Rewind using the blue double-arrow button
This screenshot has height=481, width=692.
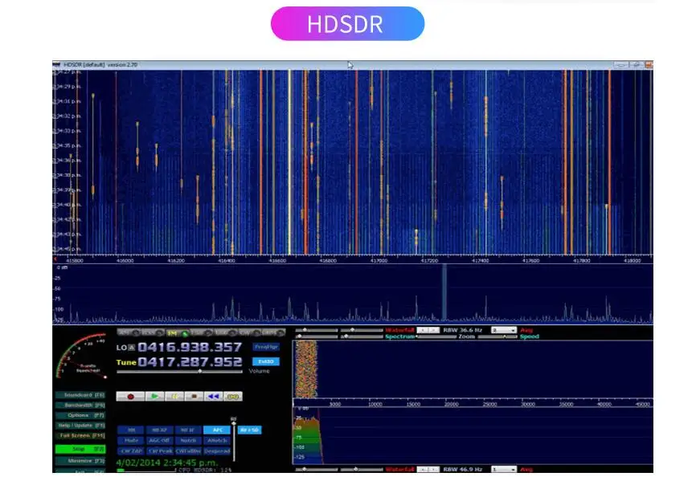pos(213,397)
